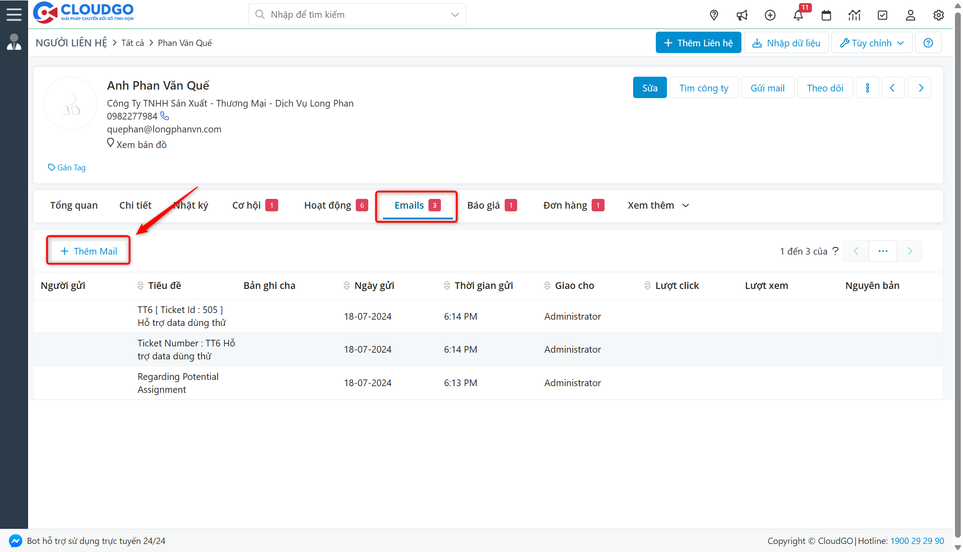Viewport: 963px width, 552px height.
Task: Click the Thêm Mail button
Action: [89, 251]
